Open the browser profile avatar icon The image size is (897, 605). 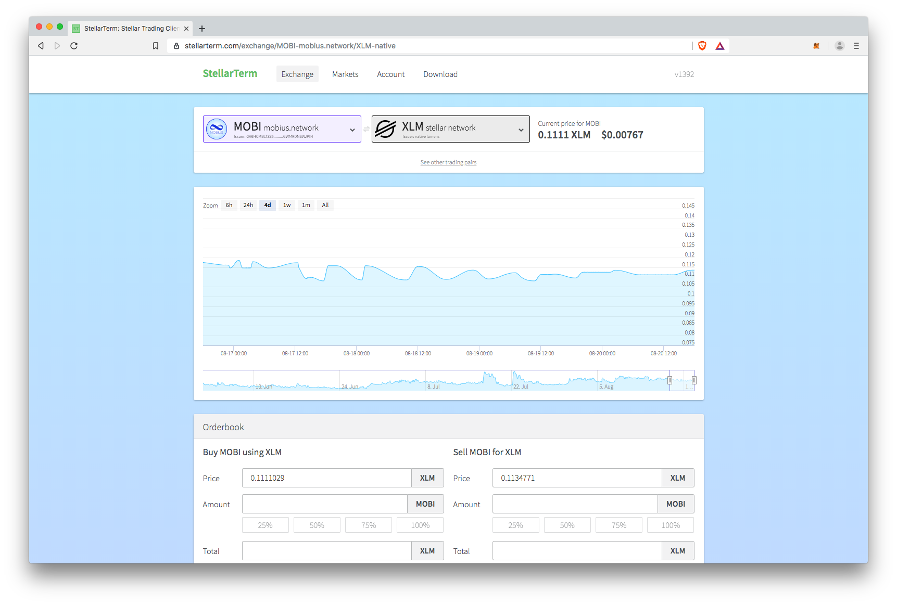tap(840, 46)
